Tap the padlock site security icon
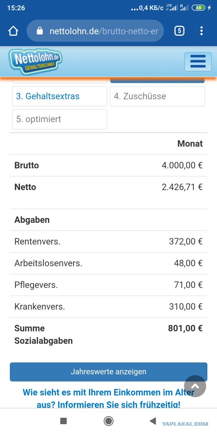 coord(40,31)
